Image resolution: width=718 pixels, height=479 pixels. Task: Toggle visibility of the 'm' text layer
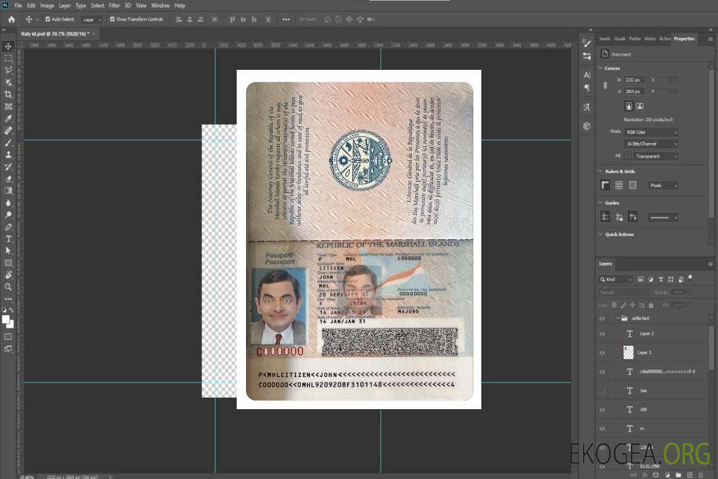click(602, 428)
